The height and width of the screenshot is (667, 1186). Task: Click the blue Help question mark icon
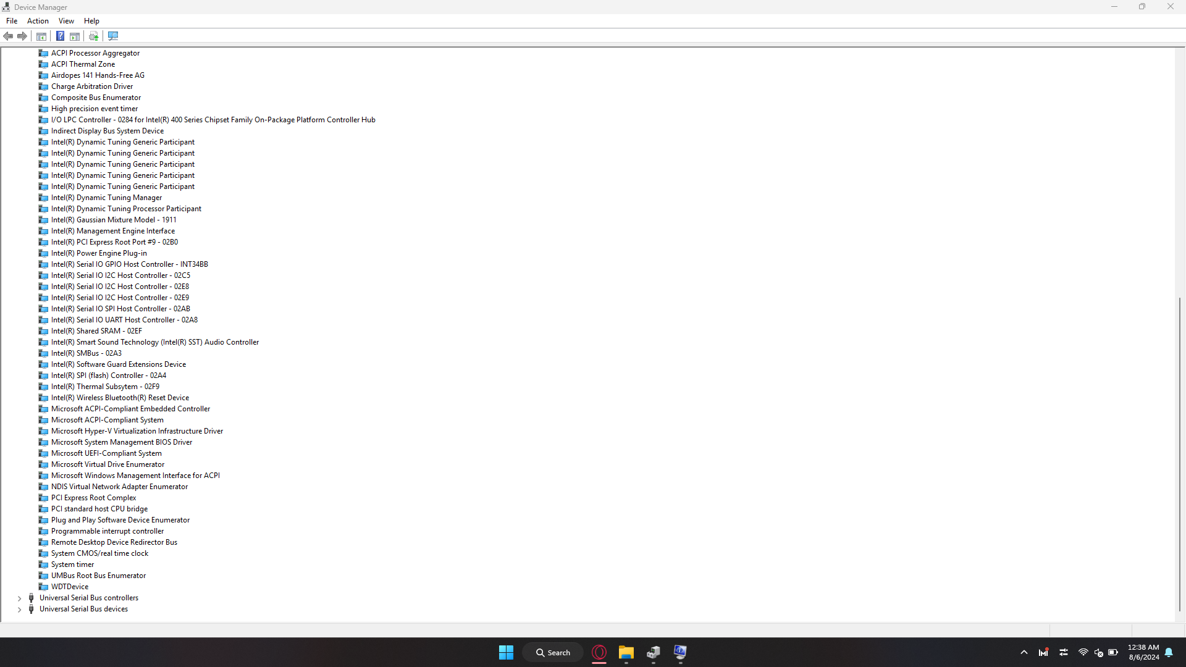tap(60, 36)
